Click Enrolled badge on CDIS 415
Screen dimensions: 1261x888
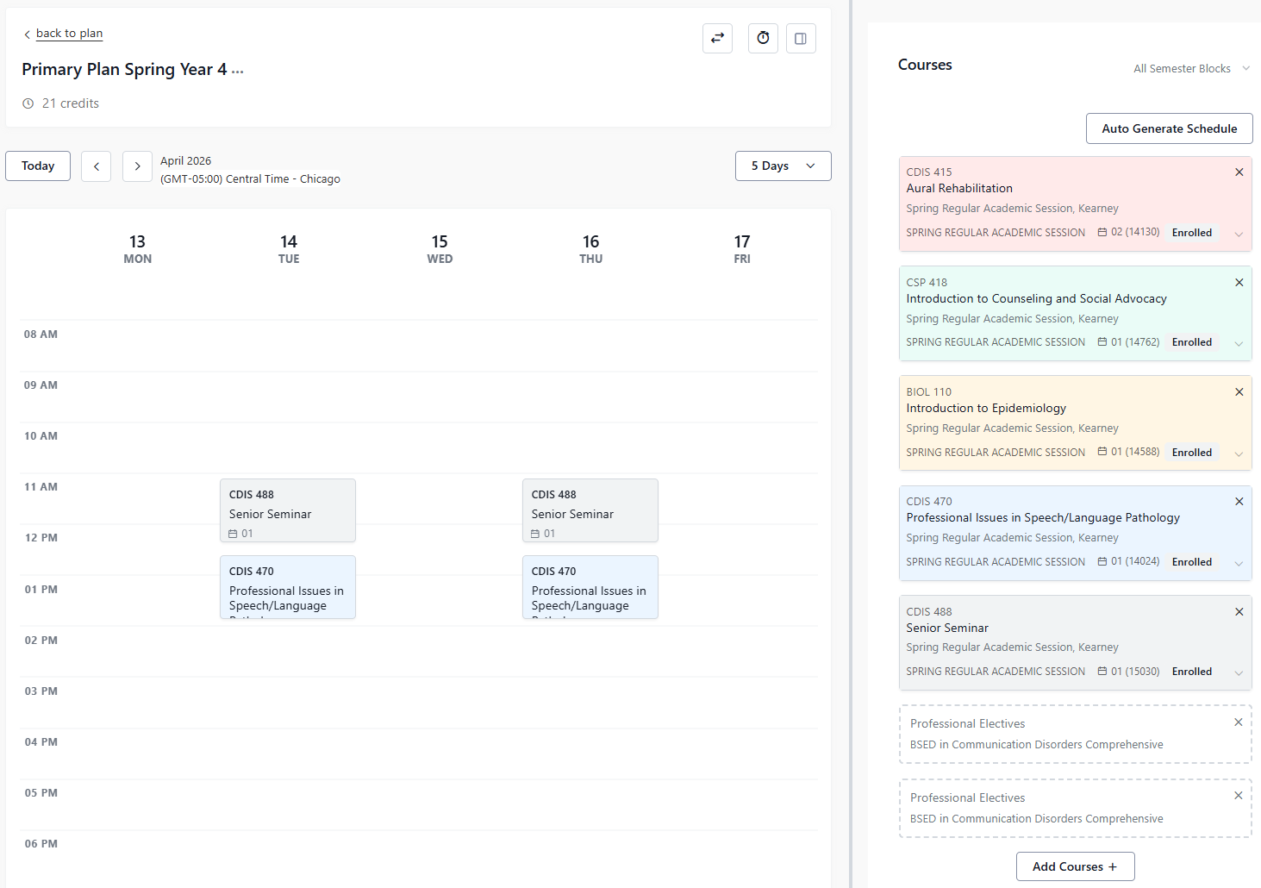[x=1192, y=233]
